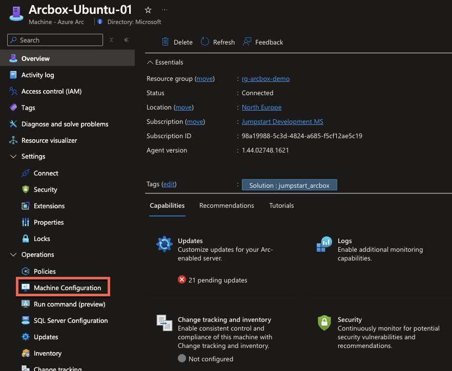The image size is (452, 371).
Task: Click the Subscription ID value
Action: [302, 136]
